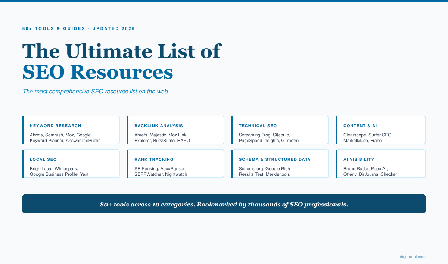448x264 pixels.
Task: Click 'SERPWatcher, Nightwatch' text
Action: (161, 175)
